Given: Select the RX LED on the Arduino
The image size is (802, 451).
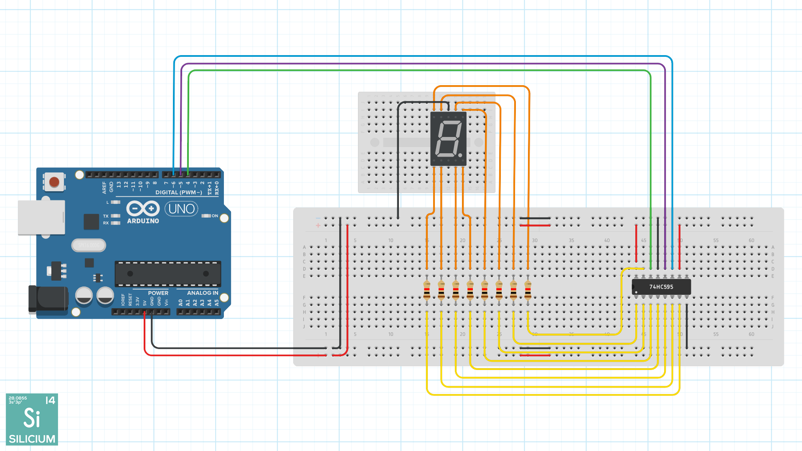Looking at the screenshot, I should (x=116, y=223).
